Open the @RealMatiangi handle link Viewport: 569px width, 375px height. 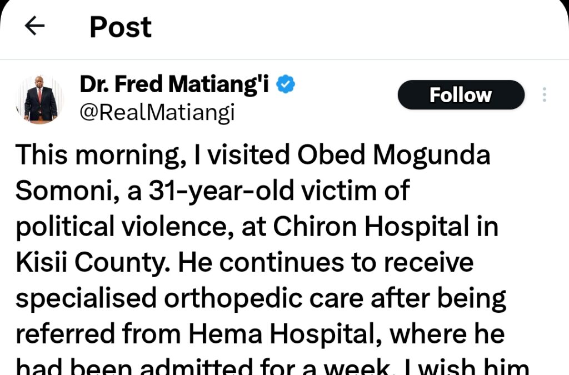tap(157, 112)
